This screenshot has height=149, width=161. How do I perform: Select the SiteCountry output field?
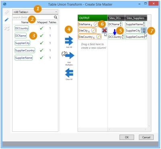90,37
